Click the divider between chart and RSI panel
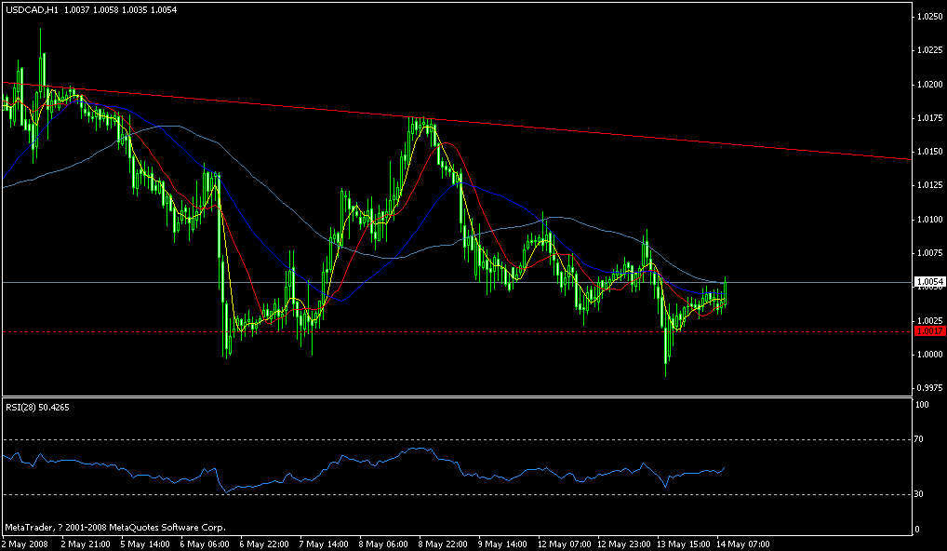The height and width of the screenshot is (551, 947). pyautogui.click(x=465, y=398)
